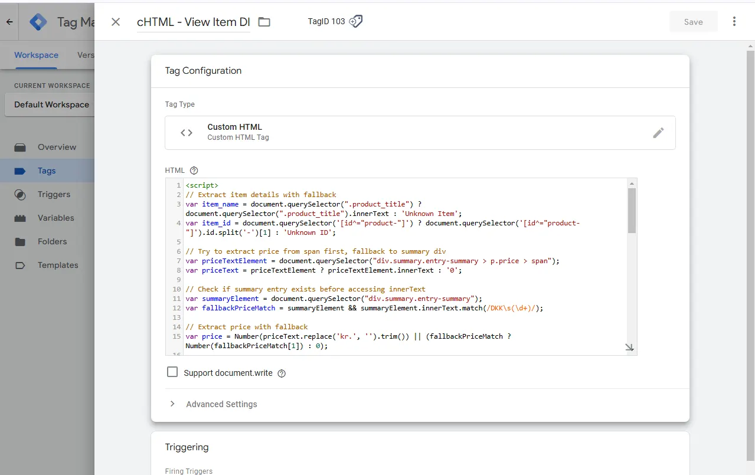
Task: Click the CURRENT WORKSPACE label
Action: 52,86
